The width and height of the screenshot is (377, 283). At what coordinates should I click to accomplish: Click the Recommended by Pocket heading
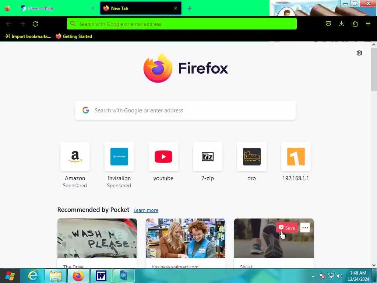(x=93, y=210)
